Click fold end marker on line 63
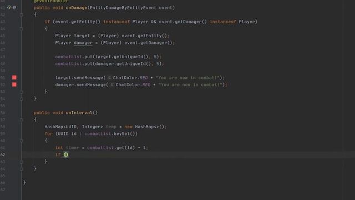355x200 pixels. [x=21, y=162]
